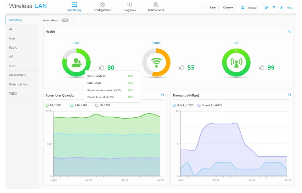Refresh the Access User Quantity chart
The width and height of the screenshot is (302, 193).
tap(162, 95)
